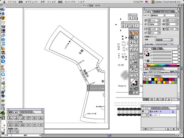This screenshot has height=138, width=184.
Task: Open the ウインドウ menu
Action: (70, 2)
